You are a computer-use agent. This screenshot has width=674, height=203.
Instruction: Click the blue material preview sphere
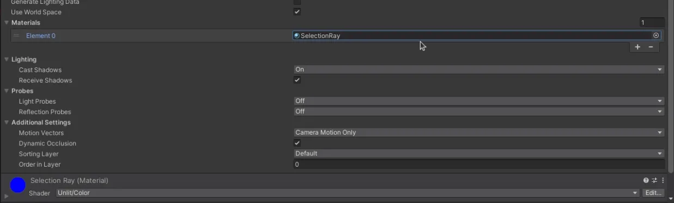(18, 186)
